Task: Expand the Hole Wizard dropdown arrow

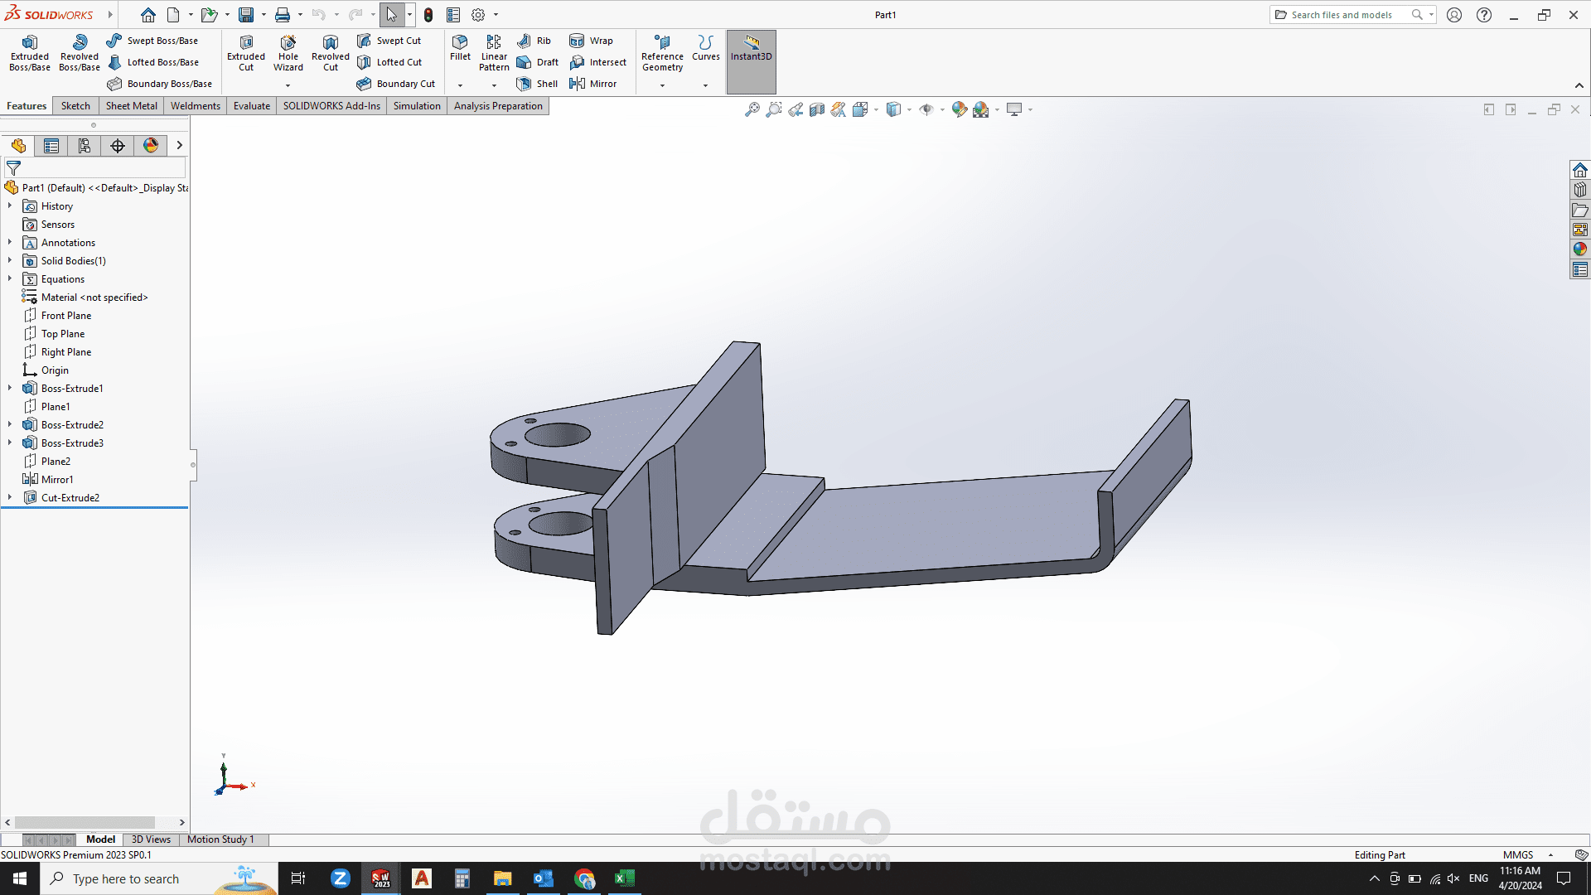Action: 288,85
